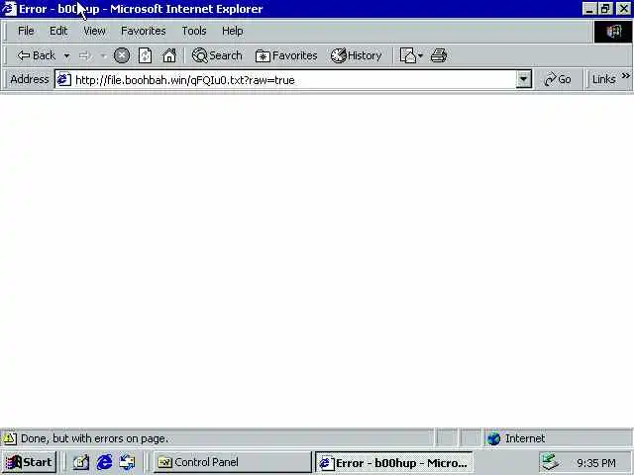Expand the address bar dropdown list
634x475 pixels.
point(524,79)
